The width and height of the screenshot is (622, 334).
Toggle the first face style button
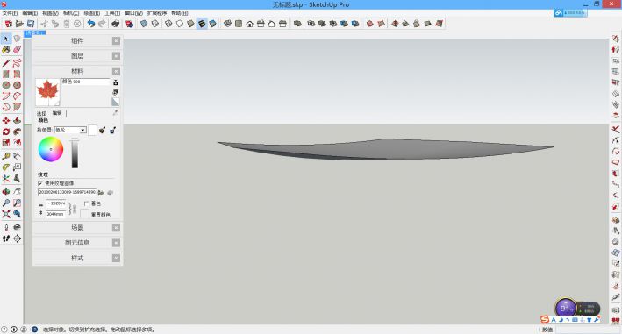click(144, 24)
